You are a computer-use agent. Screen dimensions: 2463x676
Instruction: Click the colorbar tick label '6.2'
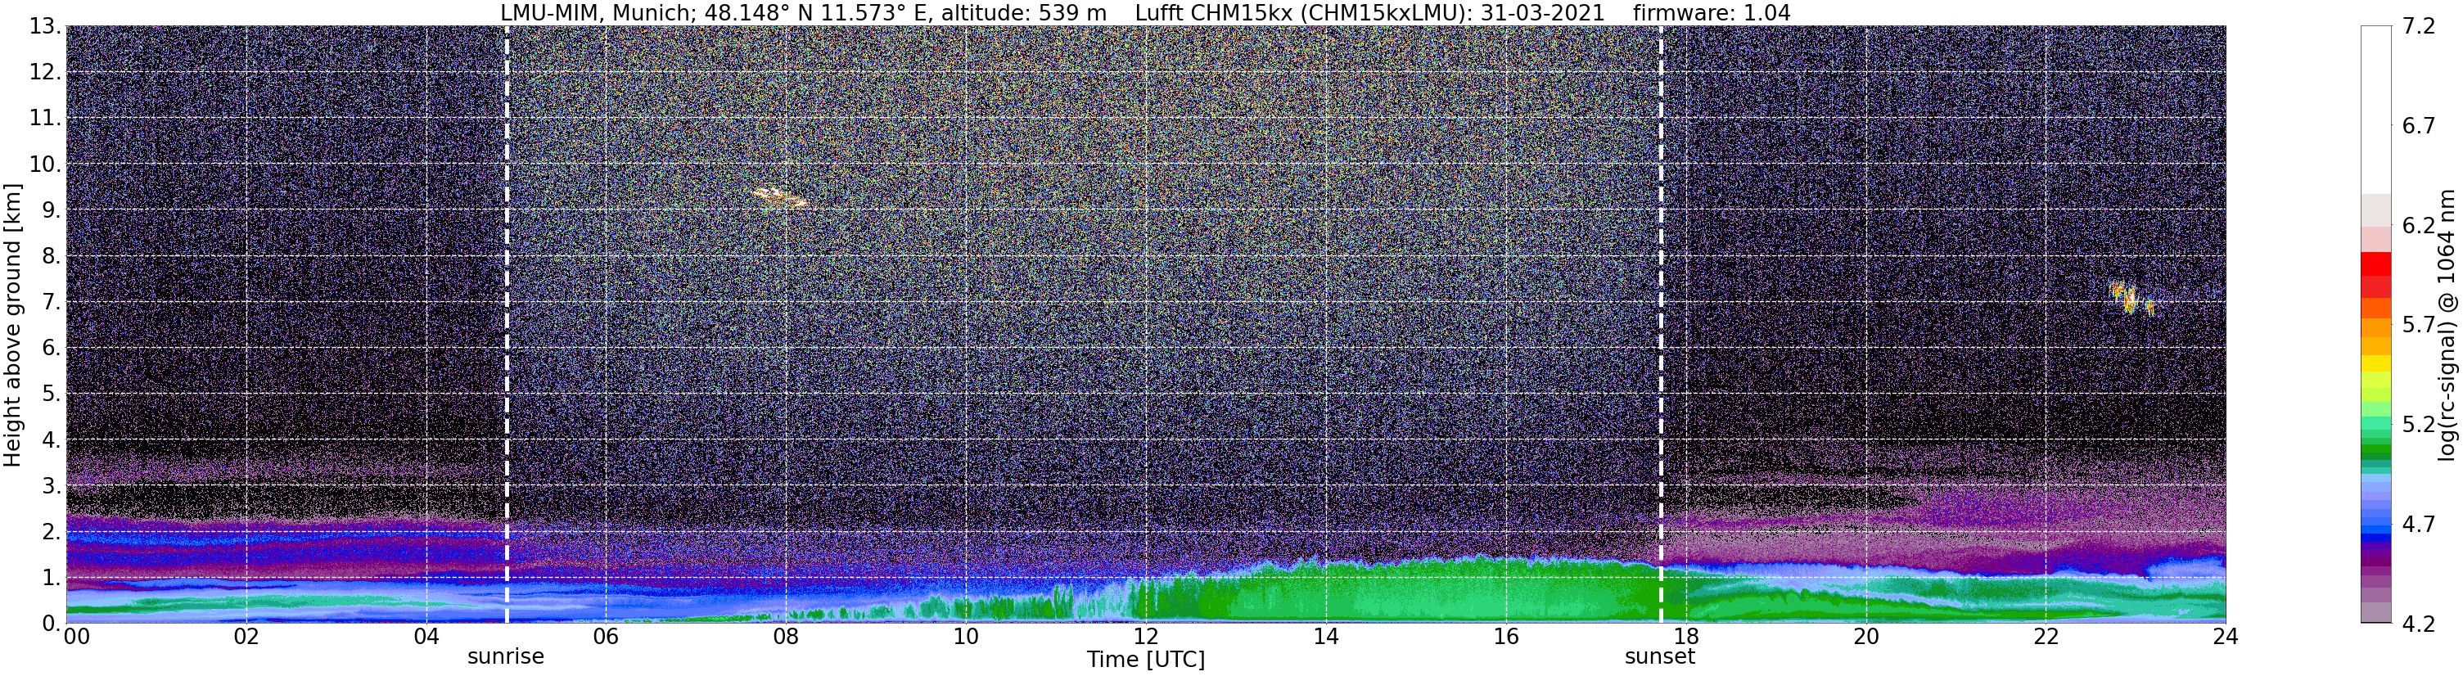(x=2419, y=226)
